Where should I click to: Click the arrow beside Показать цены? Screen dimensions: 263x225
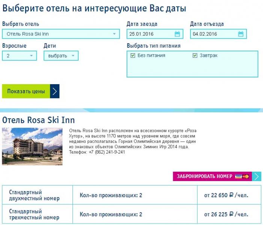point(55,91)
